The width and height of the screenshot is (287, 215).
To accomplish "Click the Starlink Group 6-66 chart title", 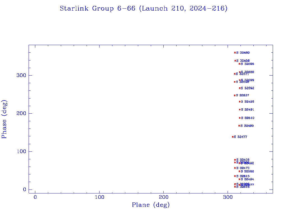I will click(x=143, y=8).
